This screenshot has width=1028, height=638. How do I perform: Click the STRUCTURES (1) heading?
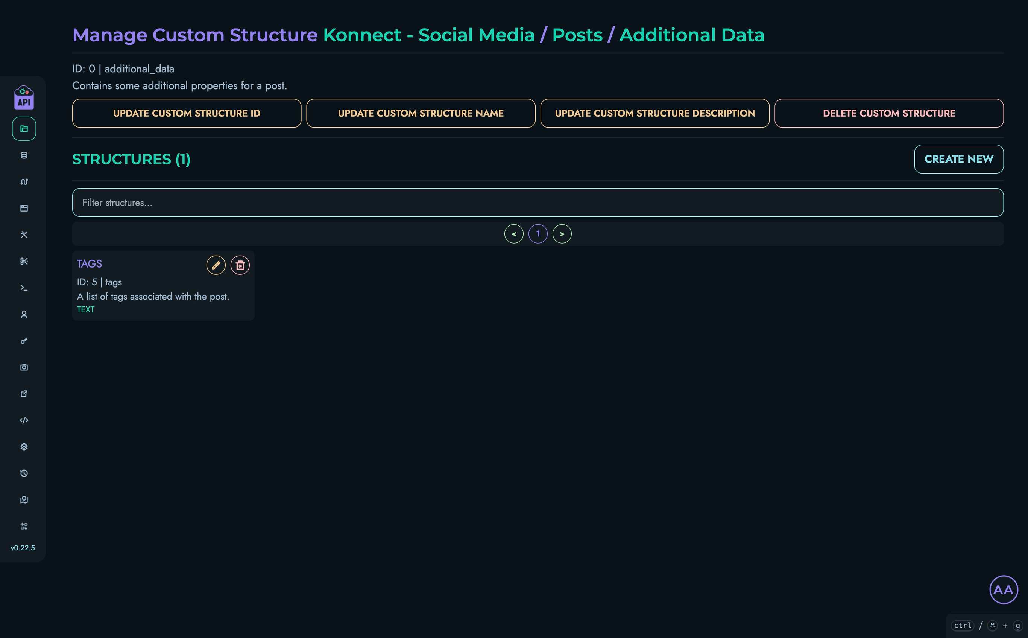click(131, 159)
